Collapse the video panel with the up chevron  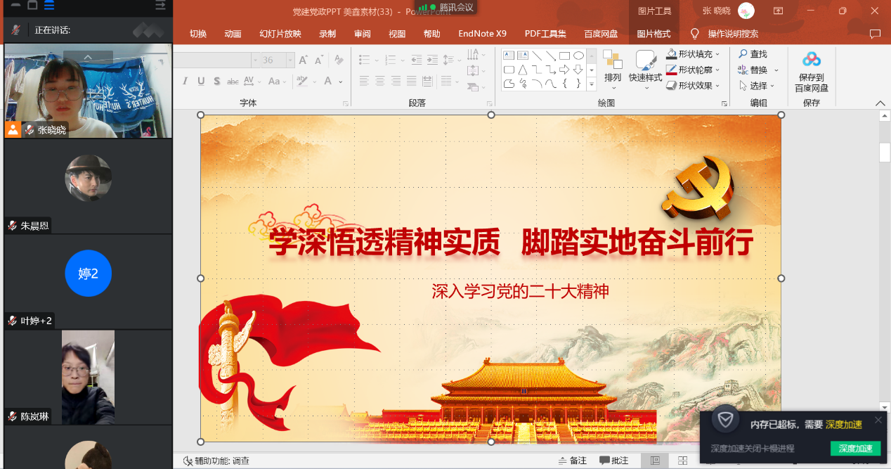[88, 58]
